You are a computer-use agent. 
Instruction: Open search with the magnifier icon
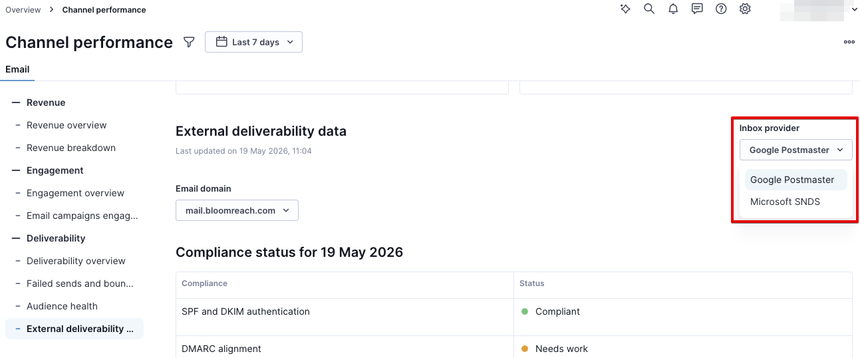[649, 9]
